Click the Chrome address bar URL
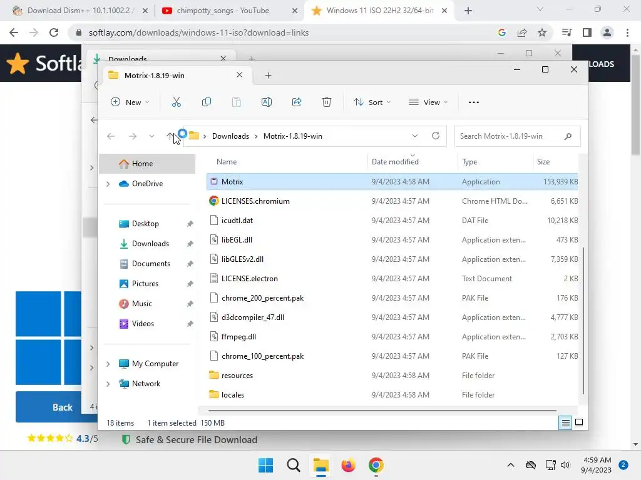The width and height of the screenshot is (641, 480). tap(198, 32)
